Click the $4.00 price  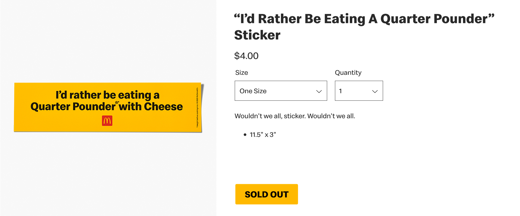[246, 56]
